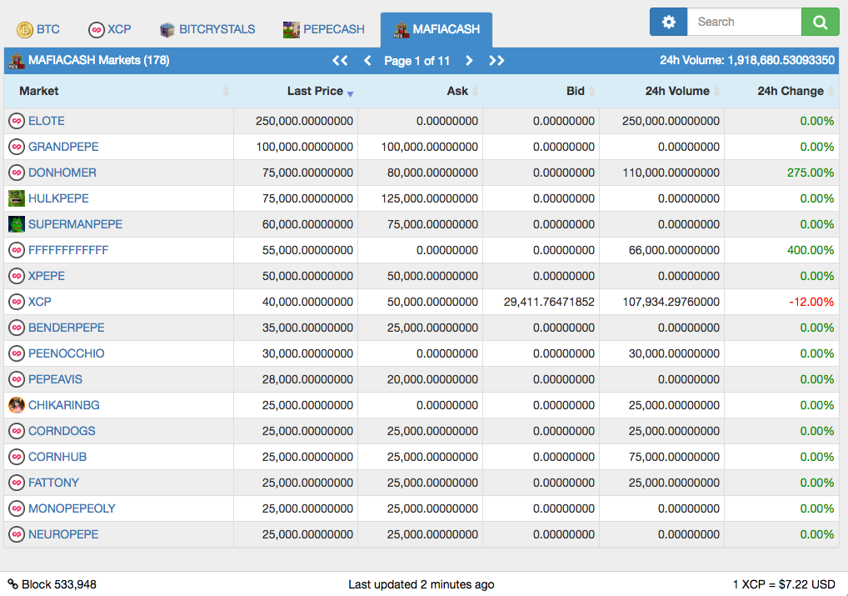Open the MONOPEPEOLY market link
Image resolution: width=848 pixels, height=596 pixels.
click(x=72, y=508)
